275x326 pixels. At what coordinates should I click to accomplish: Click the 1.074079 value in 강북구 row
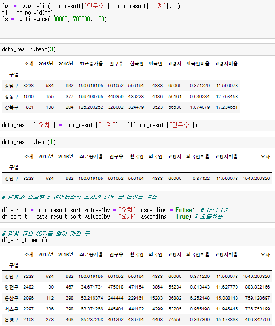tap(200, 107)
